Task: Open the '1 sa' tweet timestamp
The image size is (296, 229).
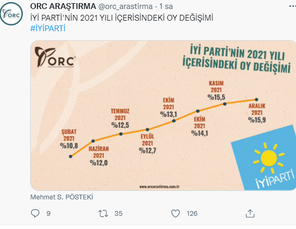Action: pyautogui.click(x=166, y=6)
